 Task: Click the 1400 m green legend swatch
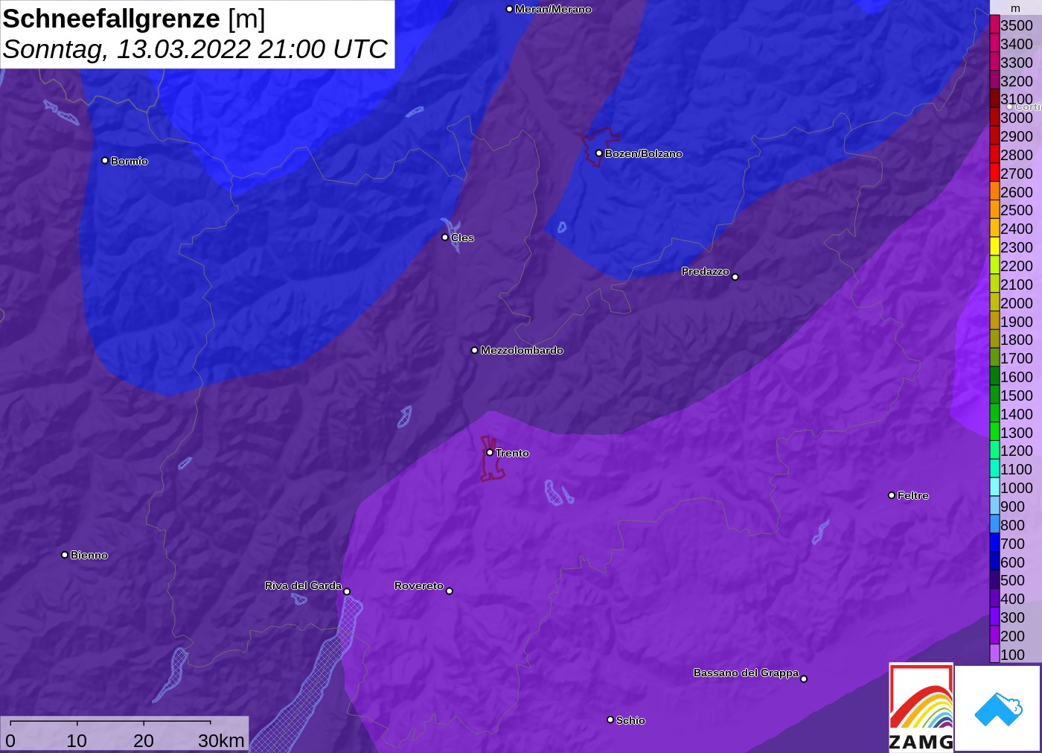[x=994, y=413]
